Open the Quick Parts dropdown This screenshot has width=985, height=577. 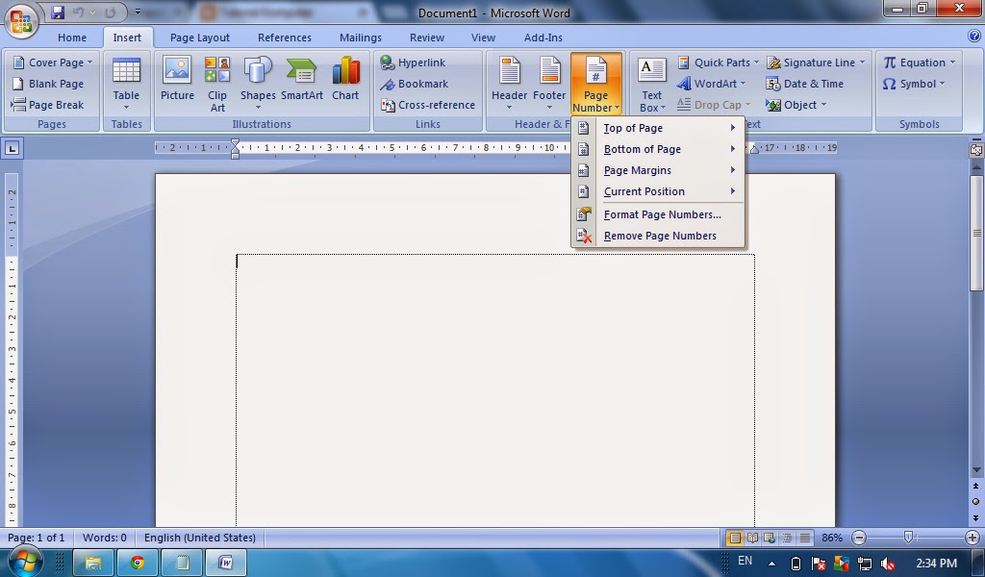tap(718, 63)
